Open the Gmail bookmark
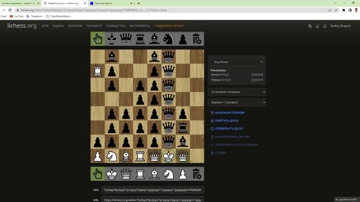This screenshot has height=202, width=360. (3, 16)
